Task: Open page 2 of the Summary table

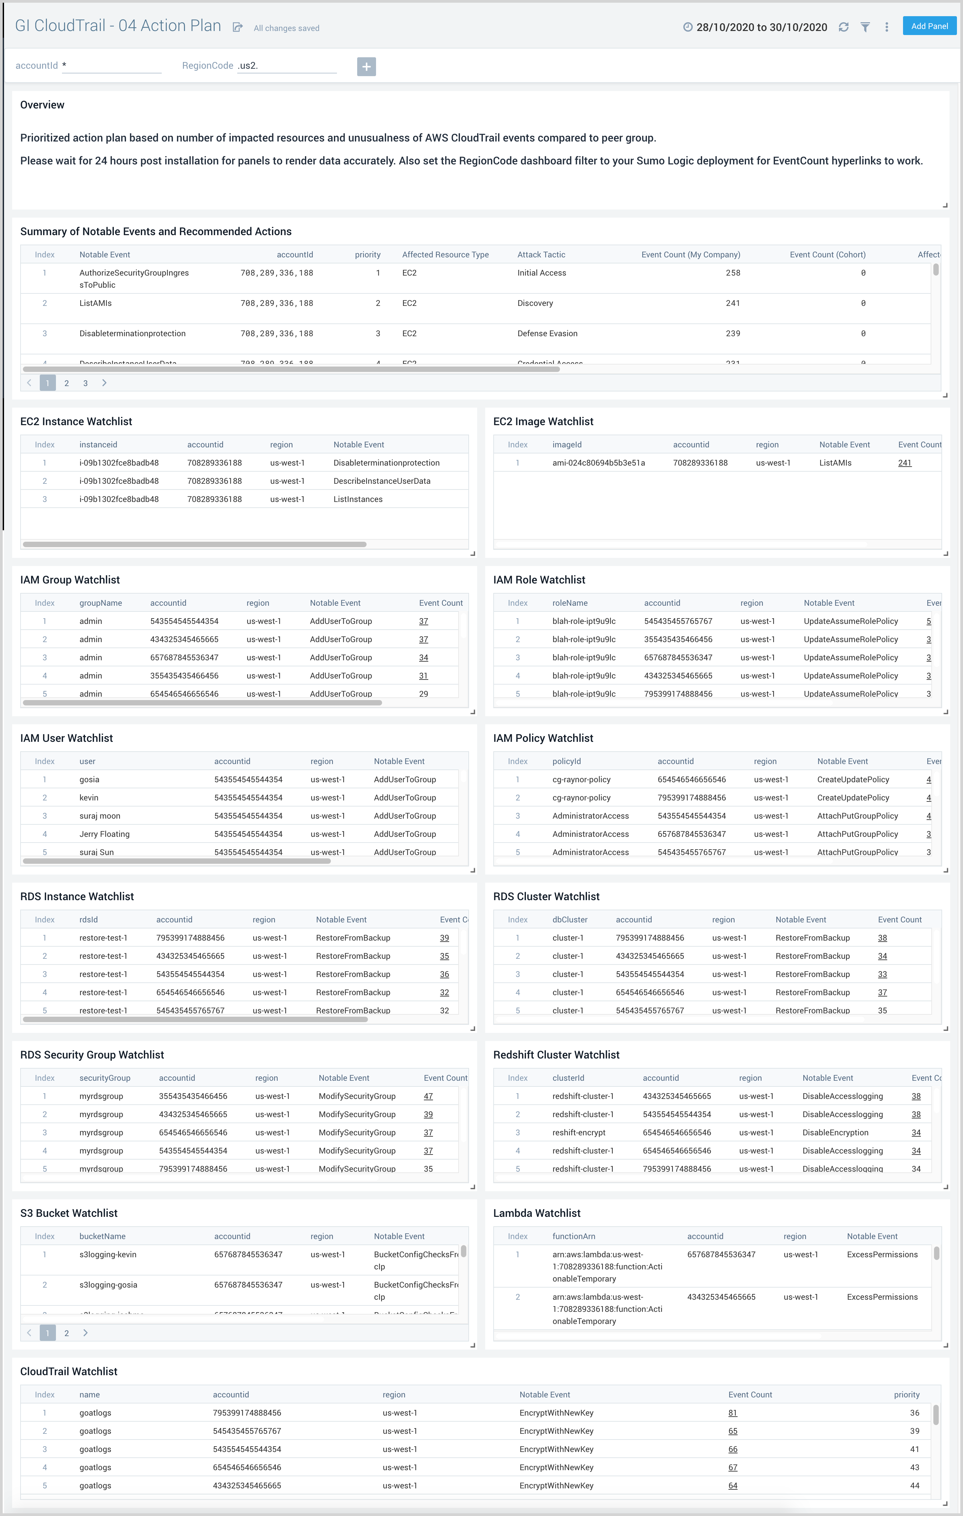Action: point(67,383)
